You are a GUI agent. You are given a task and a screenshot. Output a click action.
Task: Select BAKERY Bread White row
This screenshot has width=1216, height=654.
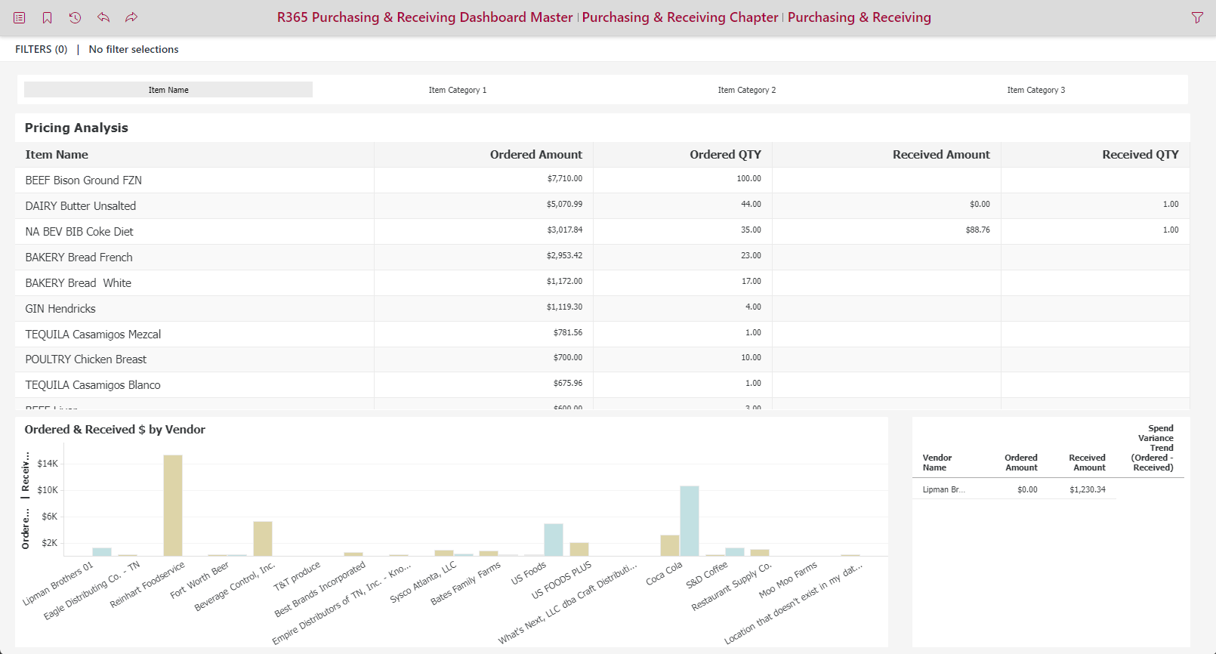(x=602, y=282)
